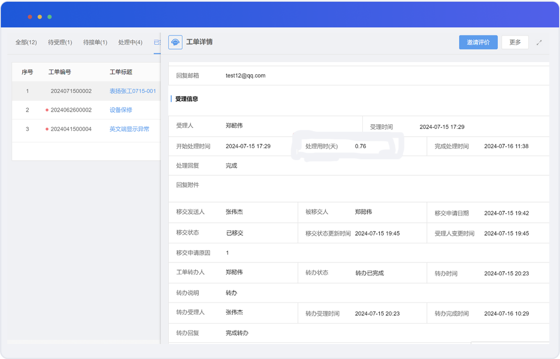560x359 pixels.
Task: Click the processing duration value 0.76
Action: click(x=360, y=146)
